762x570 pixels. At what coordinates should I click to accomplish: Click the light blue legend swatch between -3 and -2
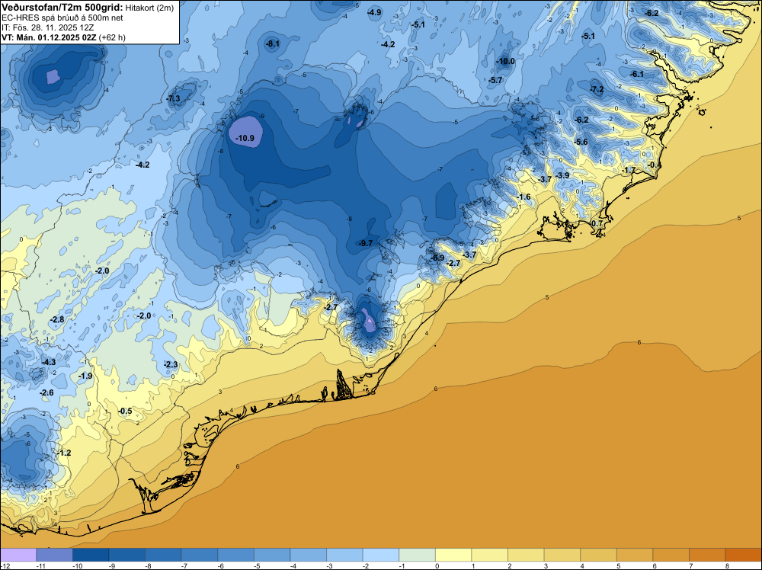pos(344,555)
